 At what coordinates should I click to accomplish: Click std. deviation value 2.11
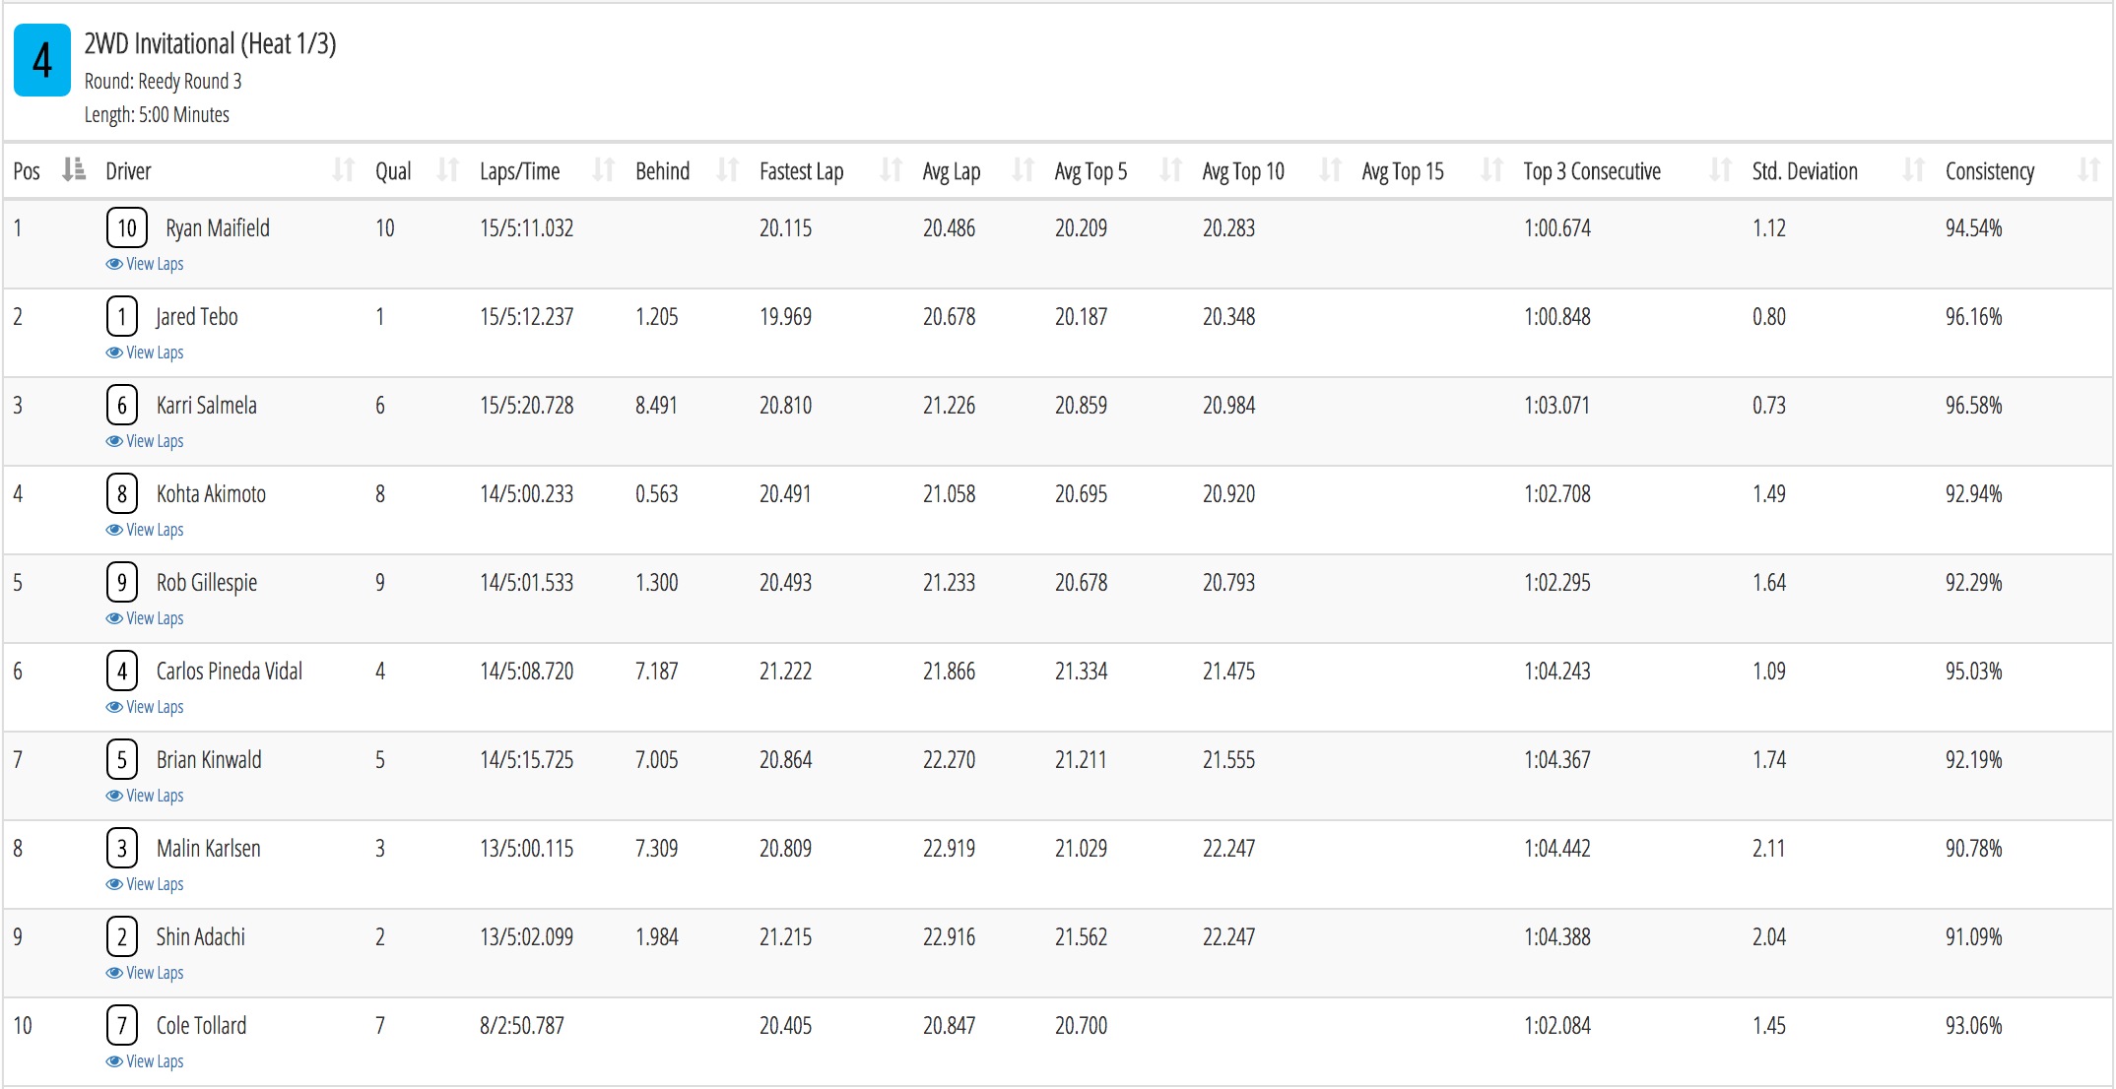pos(1768,849)
